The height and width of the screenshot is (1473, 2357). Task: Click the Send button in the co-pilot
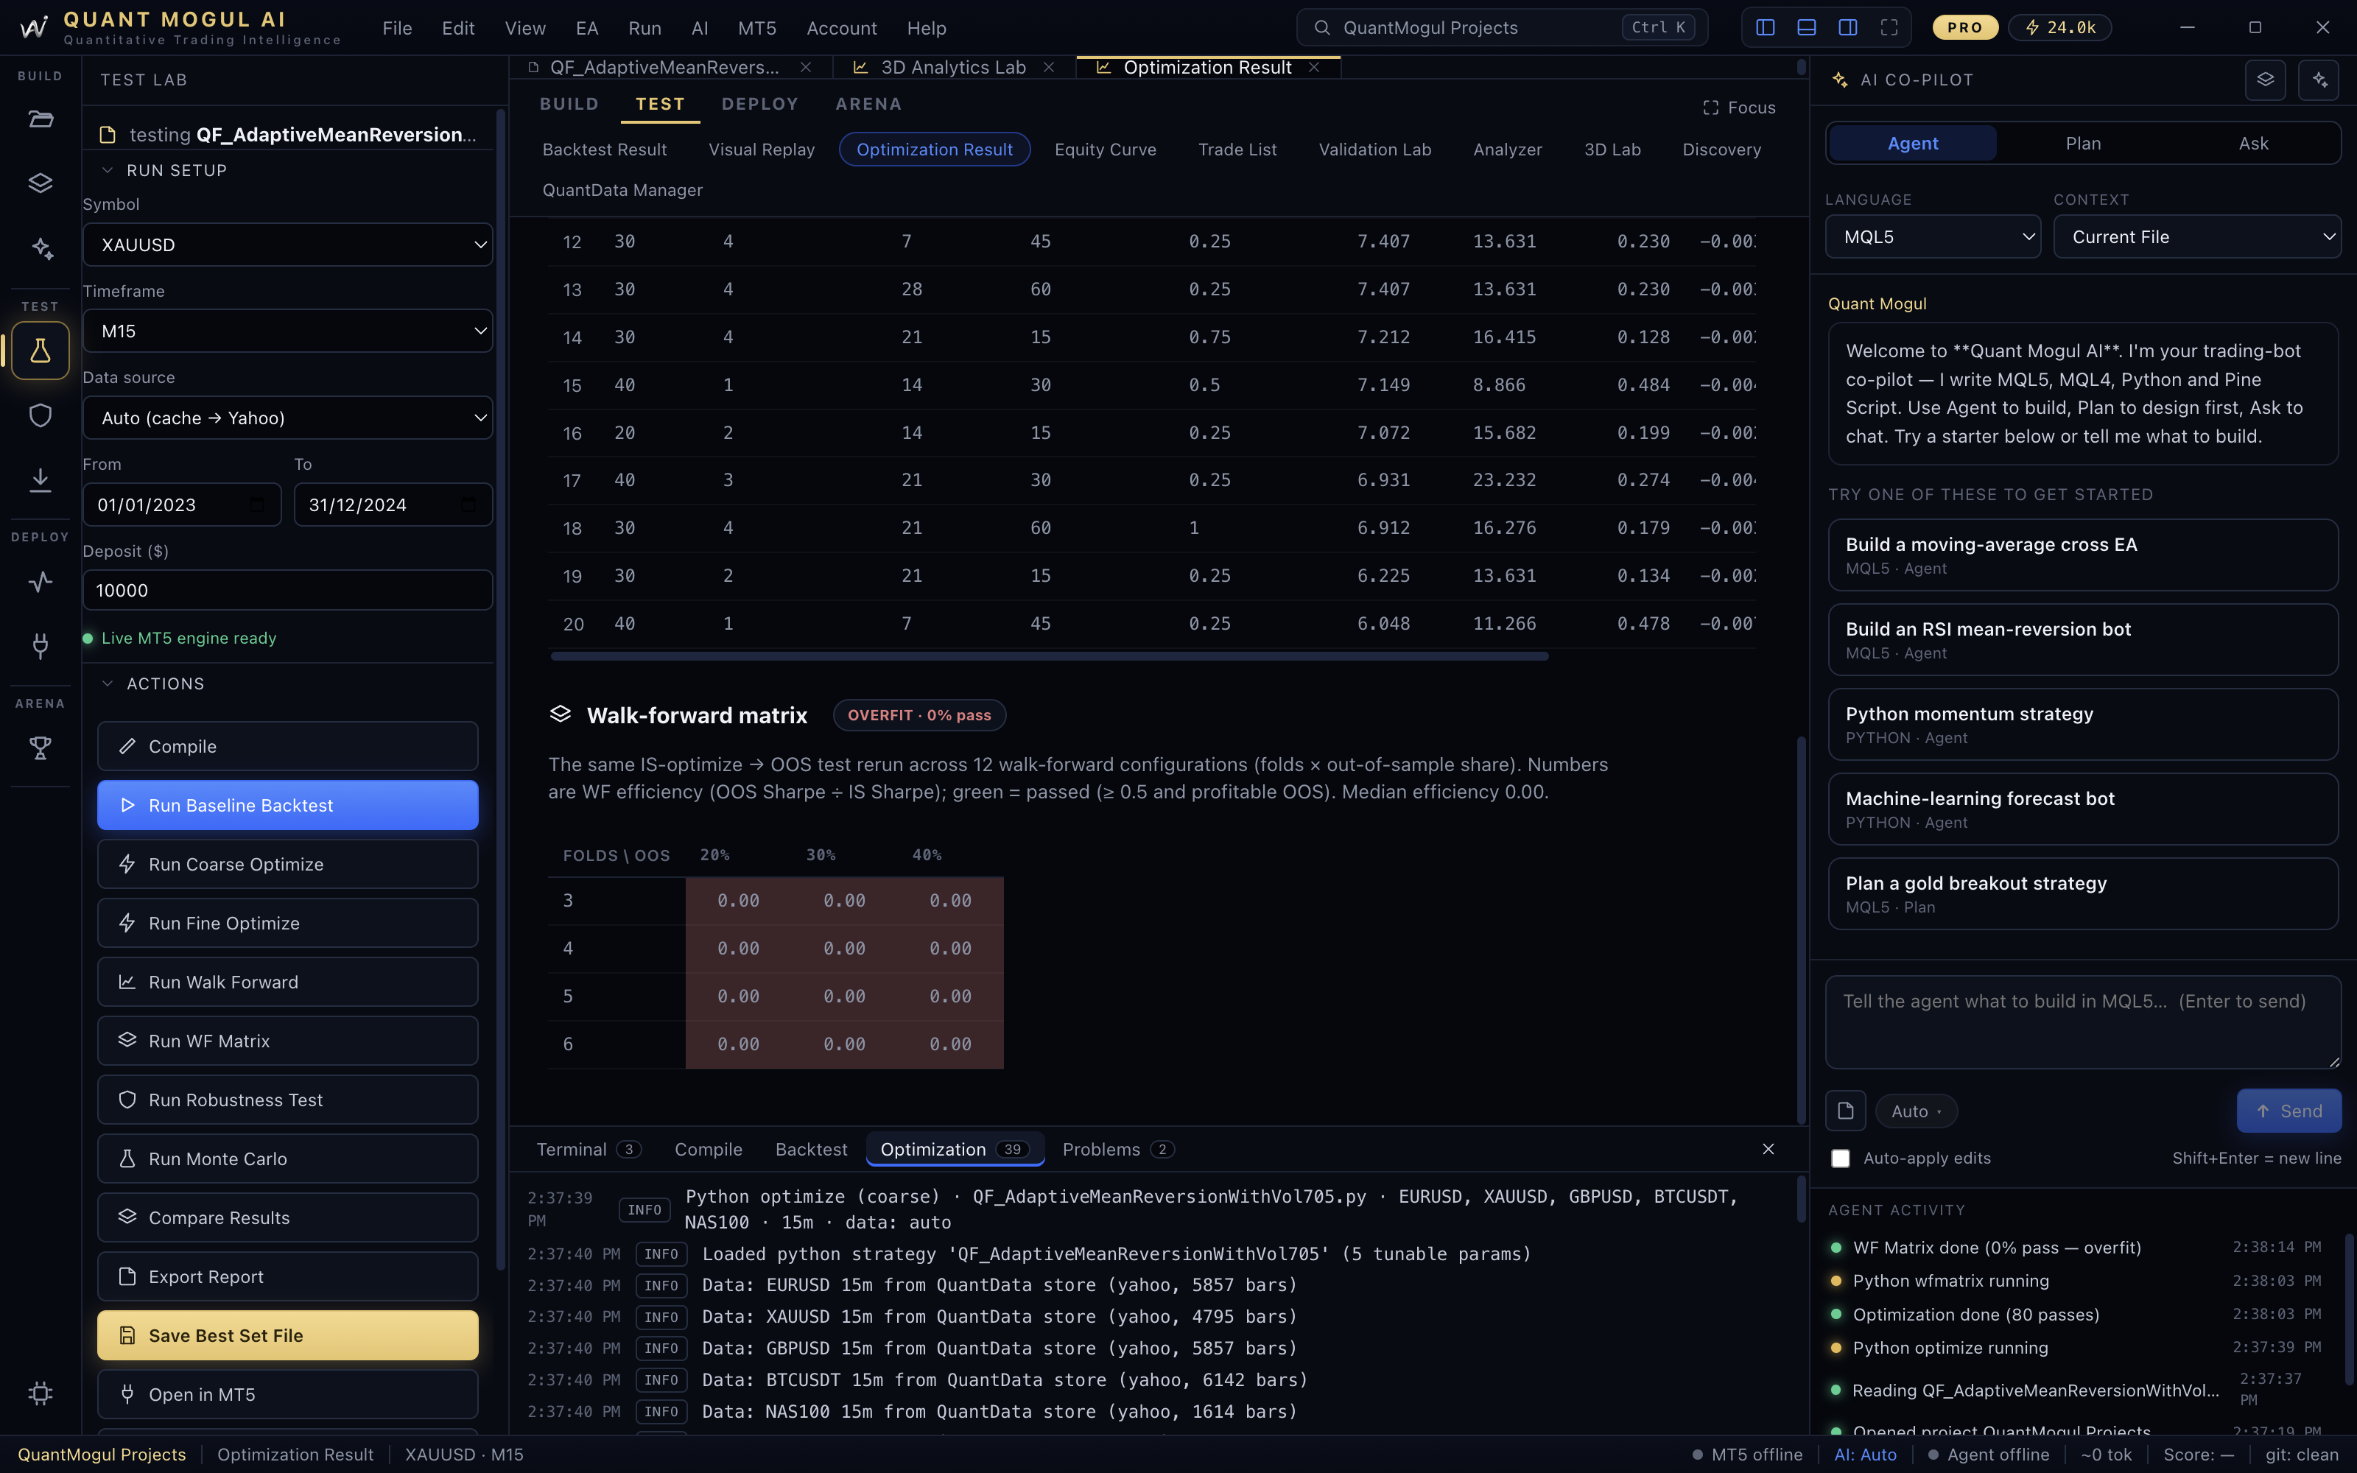(2288, 1111)
